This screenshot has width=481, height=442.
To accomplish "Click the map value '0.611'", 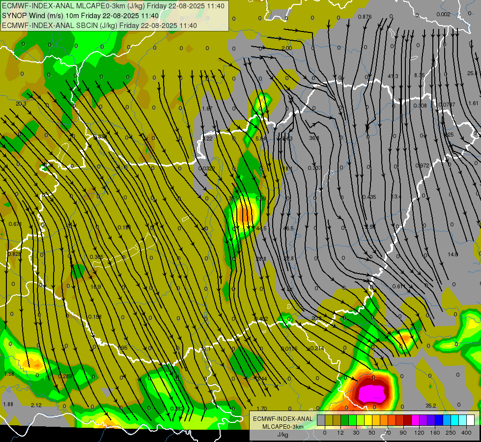I will 399,286.
